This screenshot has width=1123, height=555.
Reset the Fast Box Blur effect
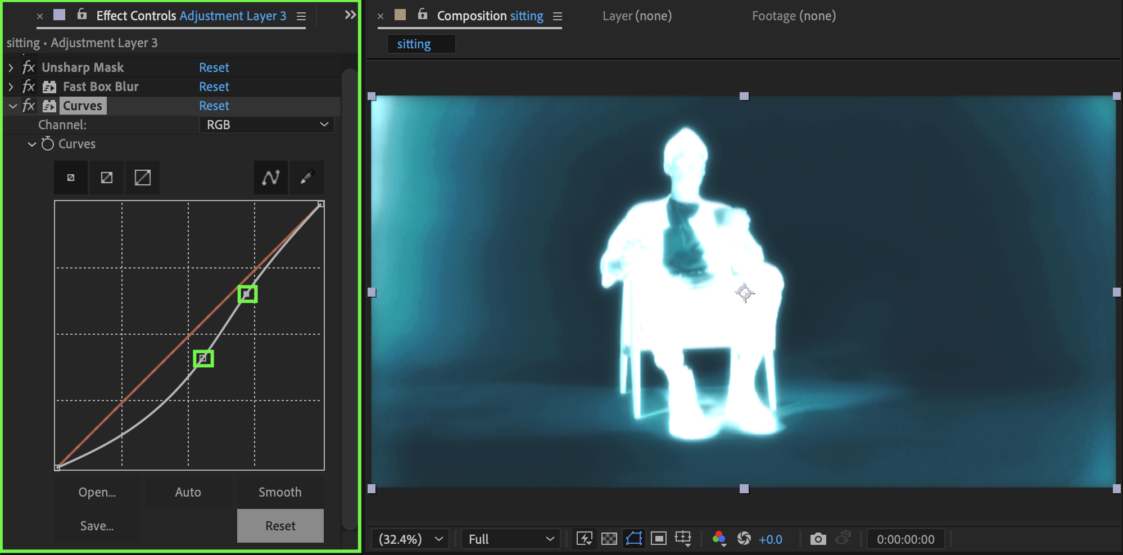[214, 87]
